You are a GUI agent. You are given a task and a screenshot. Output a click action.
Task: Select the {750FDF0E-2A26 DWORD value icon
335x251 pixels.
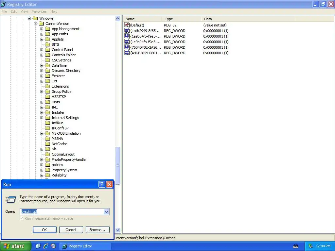pos(127,47)
